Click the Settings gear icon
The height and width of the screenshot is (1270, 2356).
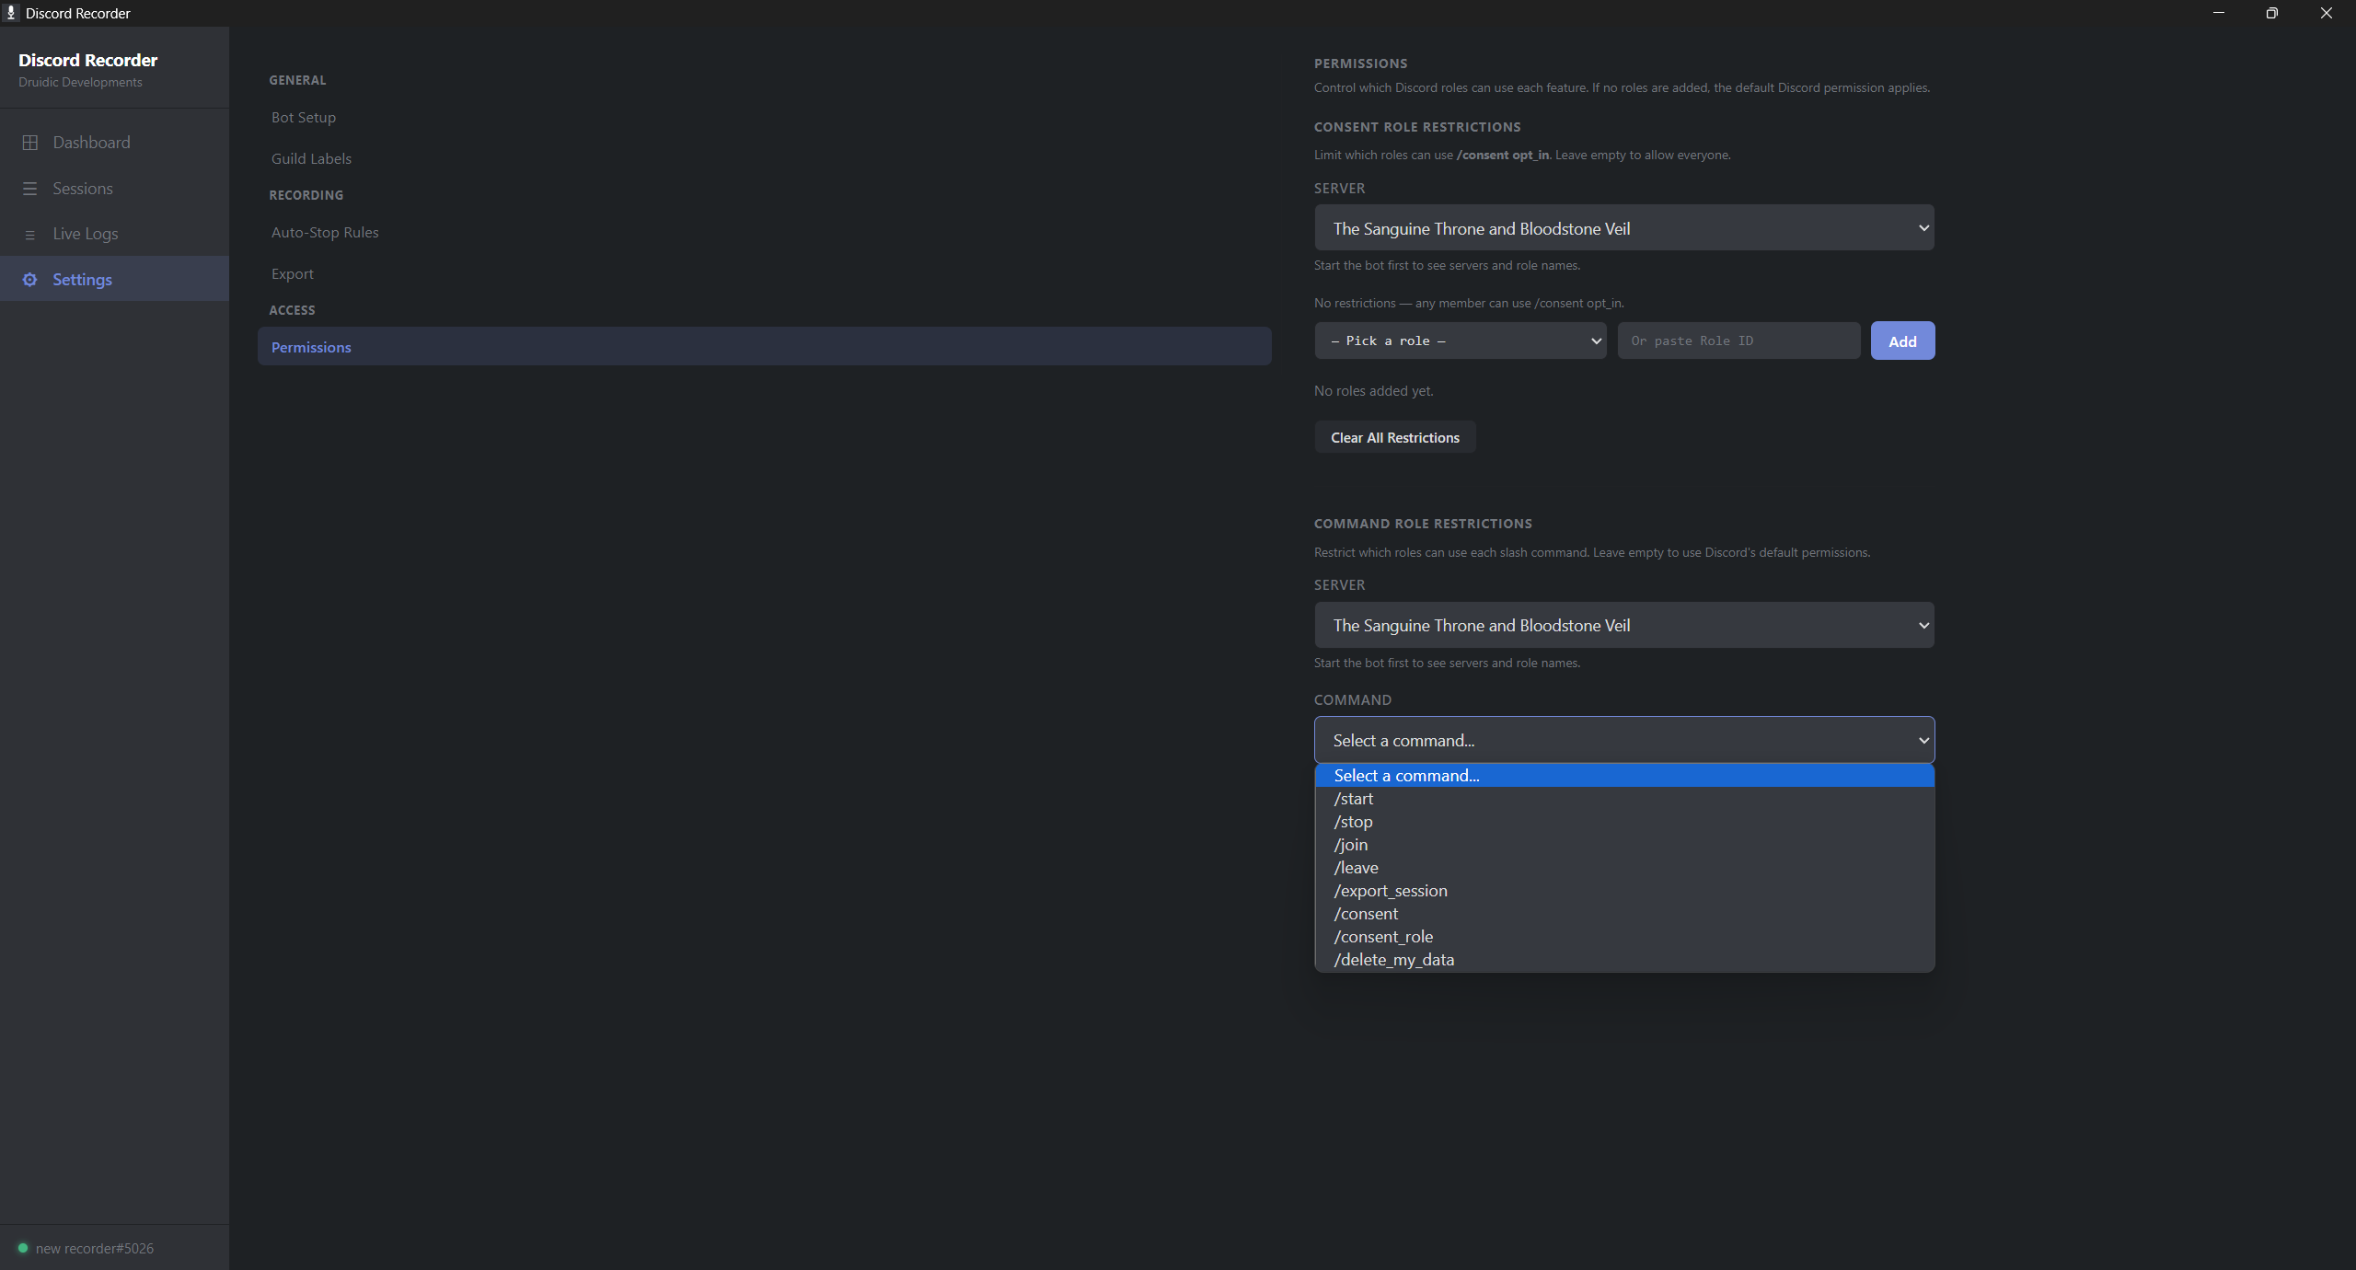tap(29, 279)
